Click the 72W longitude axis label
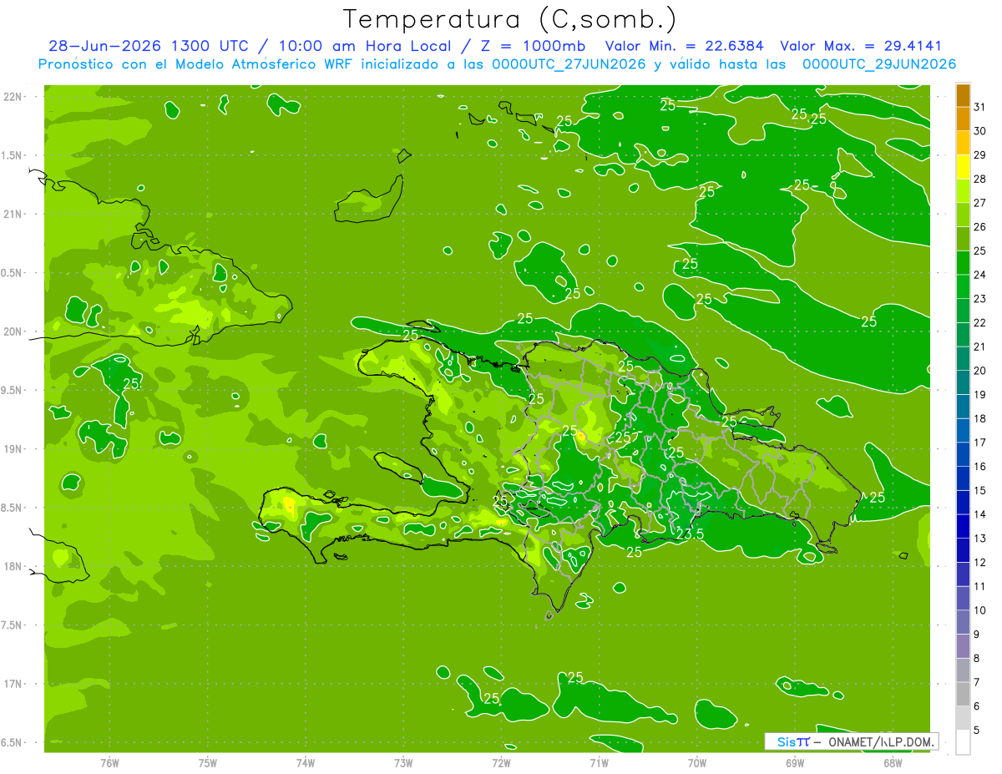This screenshot has width=1002, height=774. click(x=501, y=762)
